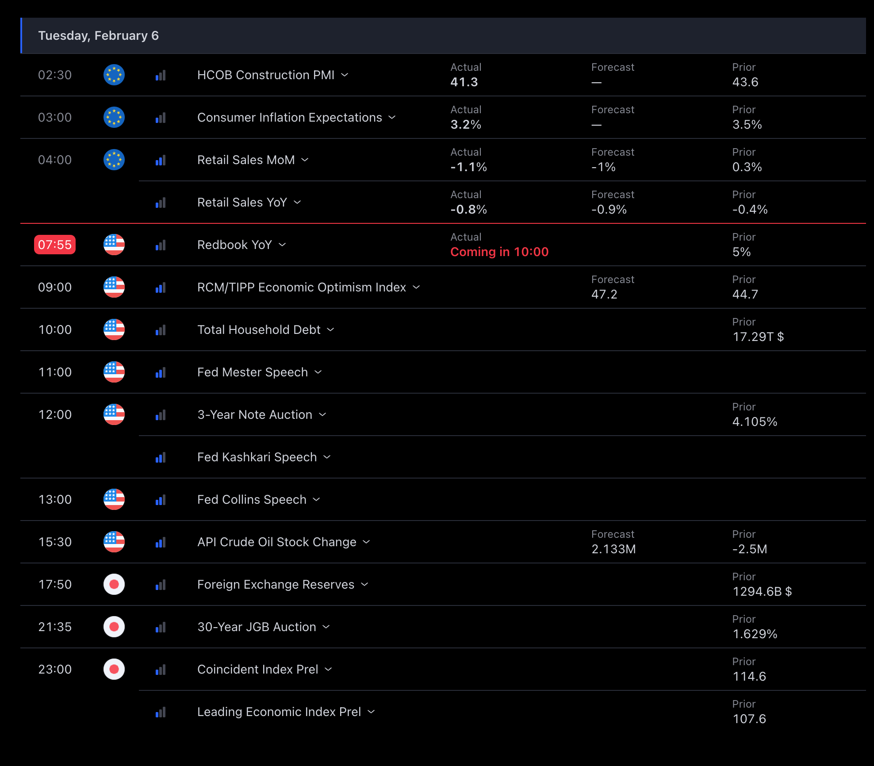Open the chevron next to Fed Mester Speech
This screenshot has height=766, width=874.
(318, 372)
